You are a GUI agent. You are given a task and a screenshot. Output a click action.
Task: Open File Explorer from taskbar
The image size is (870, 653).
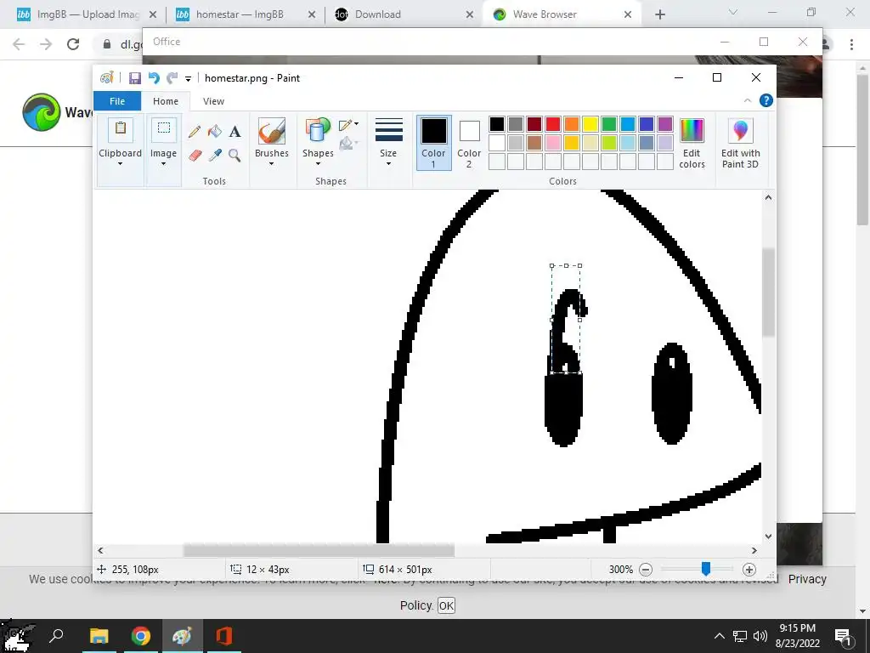point(99,636)
